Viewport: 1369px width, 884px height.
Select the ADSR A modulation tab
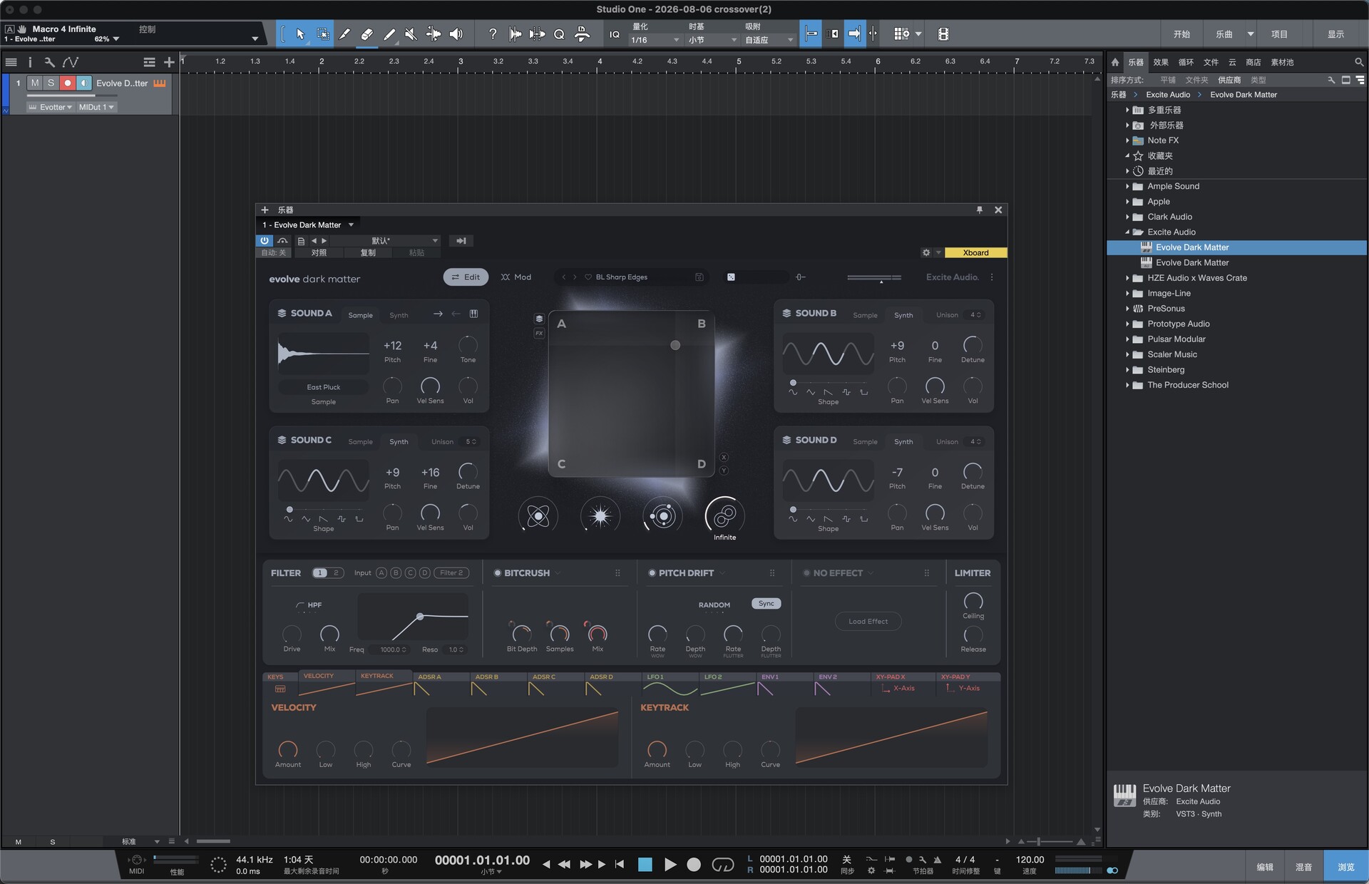(x=441, y=684)
